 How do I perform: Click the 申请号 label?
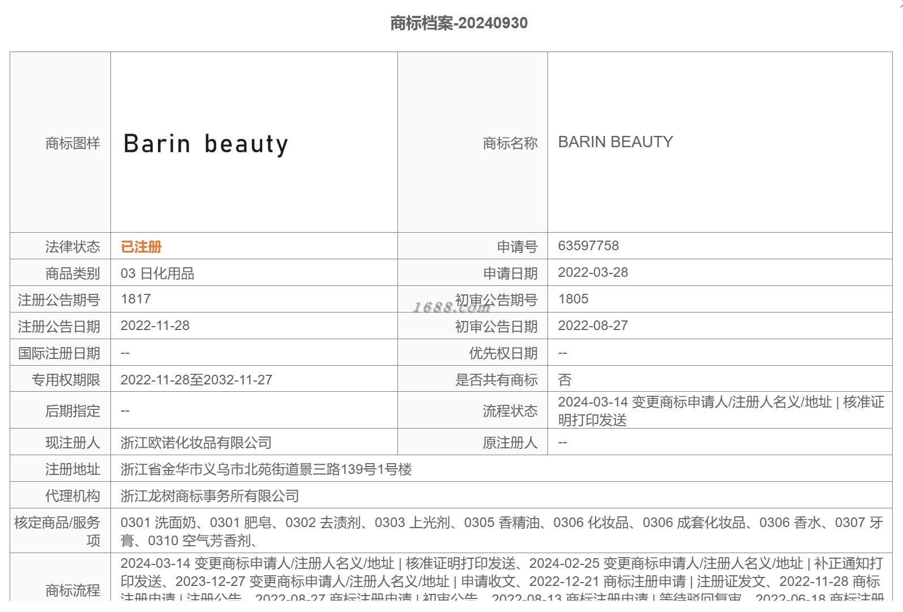(517, 247)
